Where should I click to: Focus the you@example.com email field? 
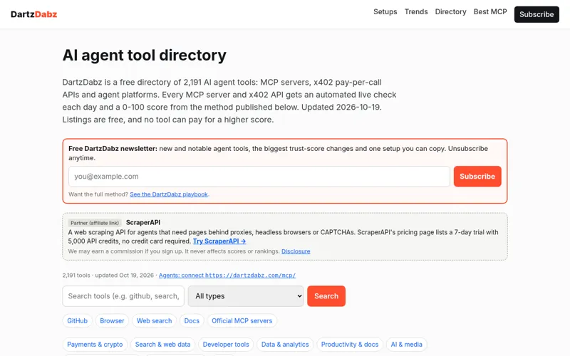click(x=259, y=176)
